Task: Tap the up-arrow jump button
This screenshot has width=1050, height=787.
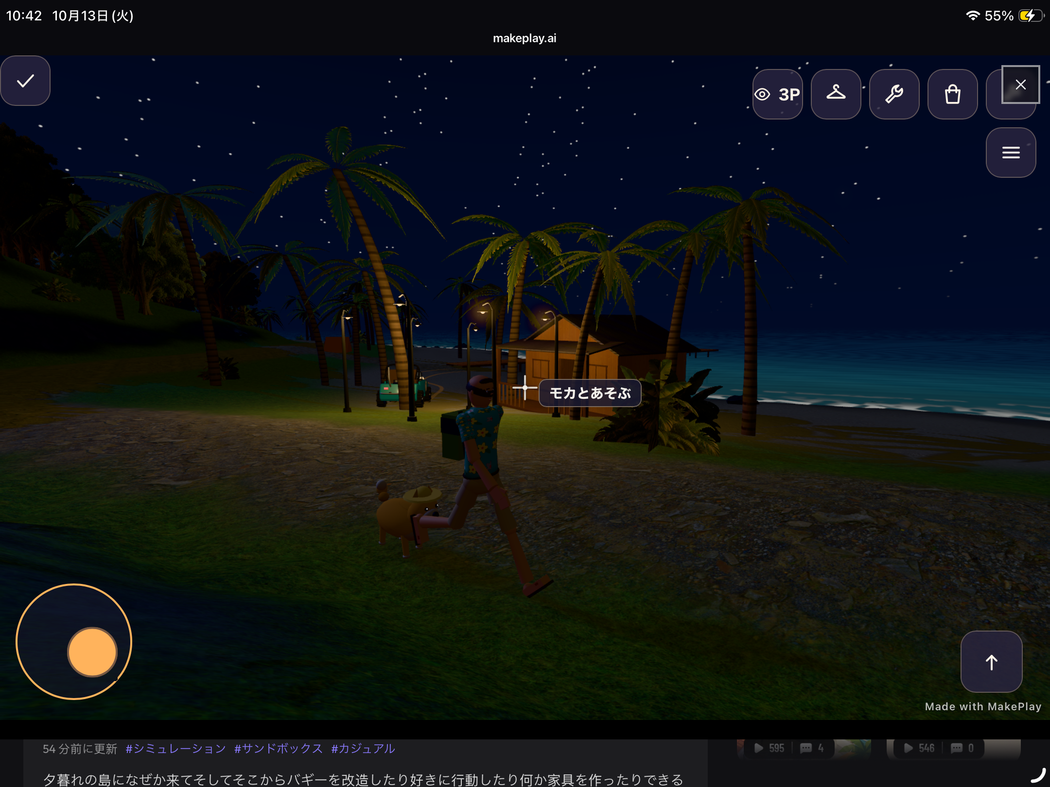Action: [991, 662]
